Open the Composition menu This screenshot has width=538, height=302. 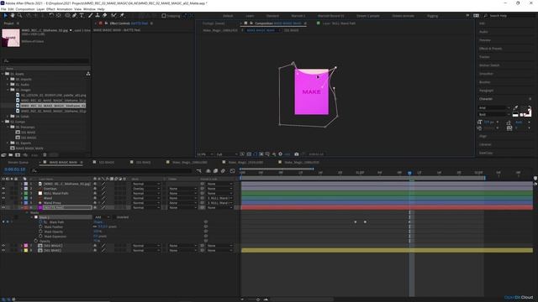coord(25,9)
